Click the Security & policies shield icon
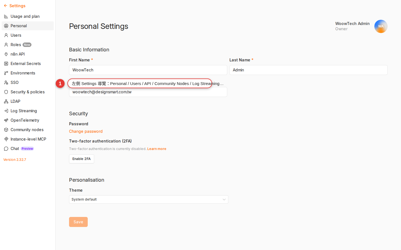The image size is (401, 250). (6, 92)
